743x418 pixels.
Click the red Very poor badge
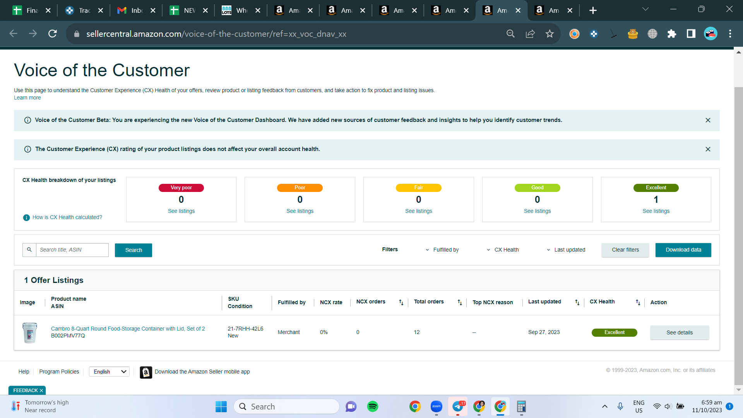[x=181, y=188]
